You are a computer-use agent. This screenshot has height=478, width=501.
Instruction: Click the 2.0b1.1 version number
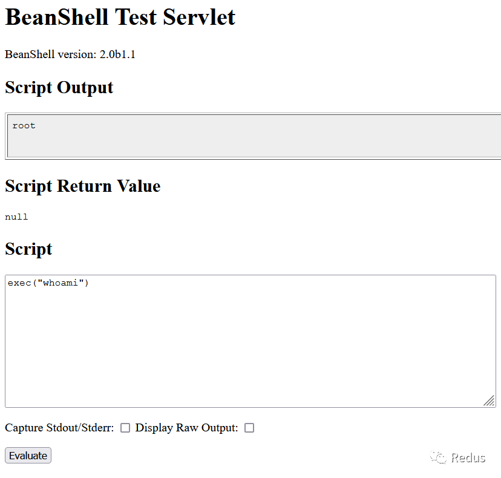point(117,54)
